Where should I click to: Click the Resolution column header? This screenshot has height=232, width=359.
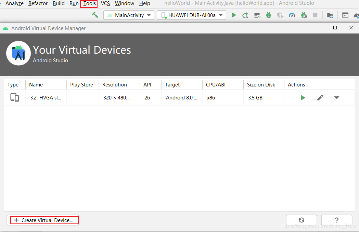119,85
